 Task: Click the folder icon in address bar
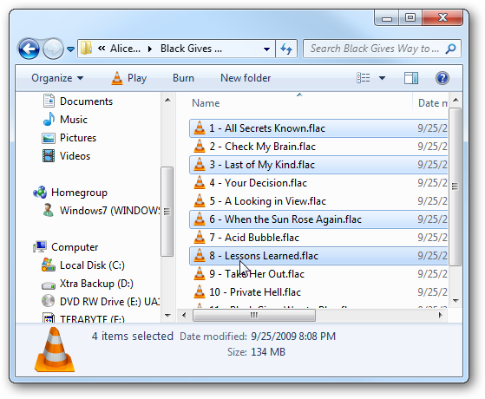86,49
